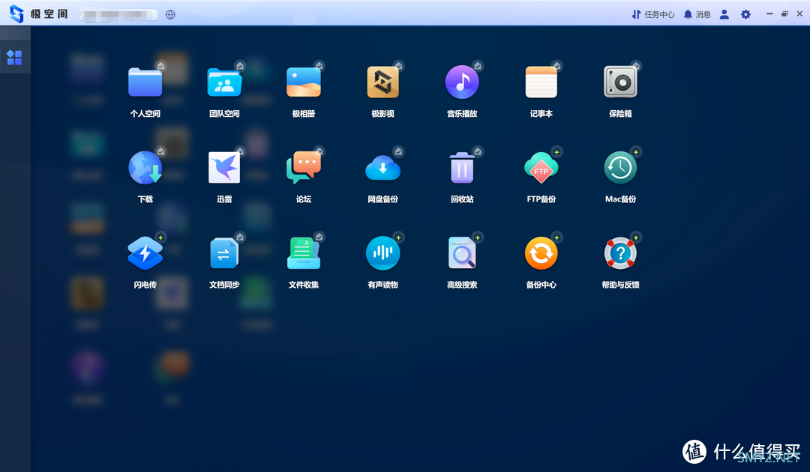Toggle the check badge on 回收站
Screen dimensions: 810x472
(x=478, y=151)
